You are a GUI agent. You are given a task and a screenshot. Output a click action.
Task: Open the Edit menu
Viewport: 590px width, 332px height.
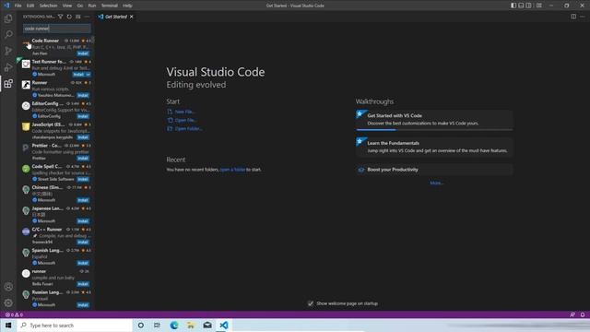coord(30,6)
